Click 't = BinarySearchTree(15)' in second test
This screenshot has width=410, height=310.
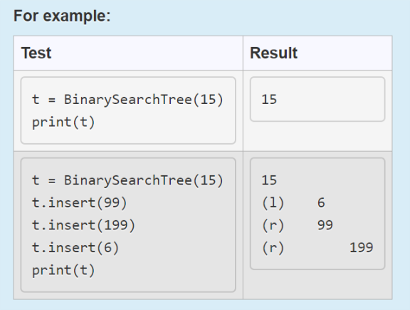point(127,180)
